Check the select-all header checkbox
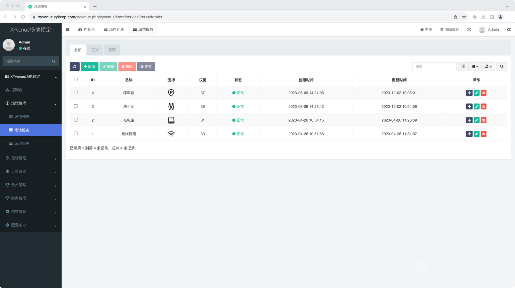The height and width of the screenshot is (288, 515). (76, 80)
